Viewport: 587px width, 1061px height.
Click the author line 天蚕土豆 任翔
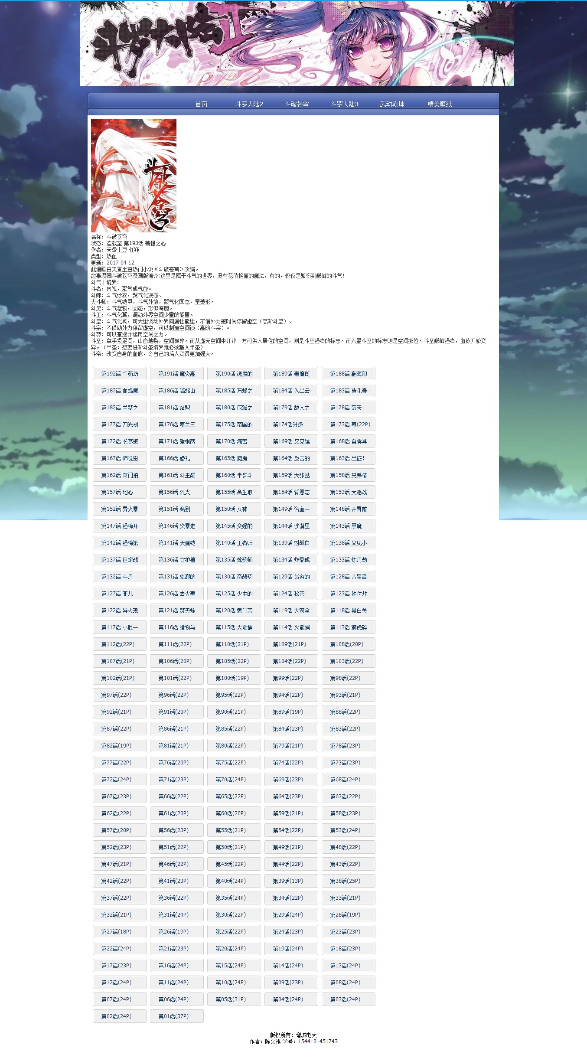click(x=123, y=250)
